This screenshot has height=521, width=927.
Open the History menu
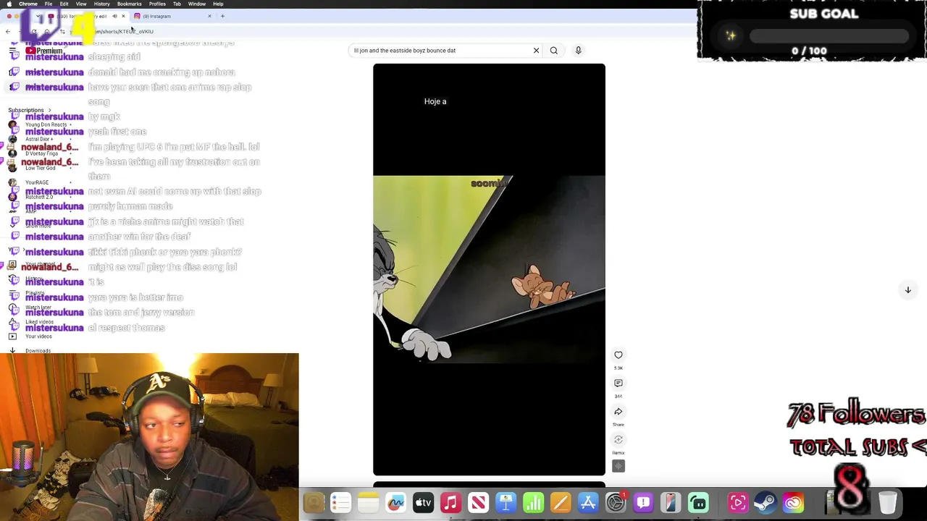pyautogui.click(x=101, y=4)
